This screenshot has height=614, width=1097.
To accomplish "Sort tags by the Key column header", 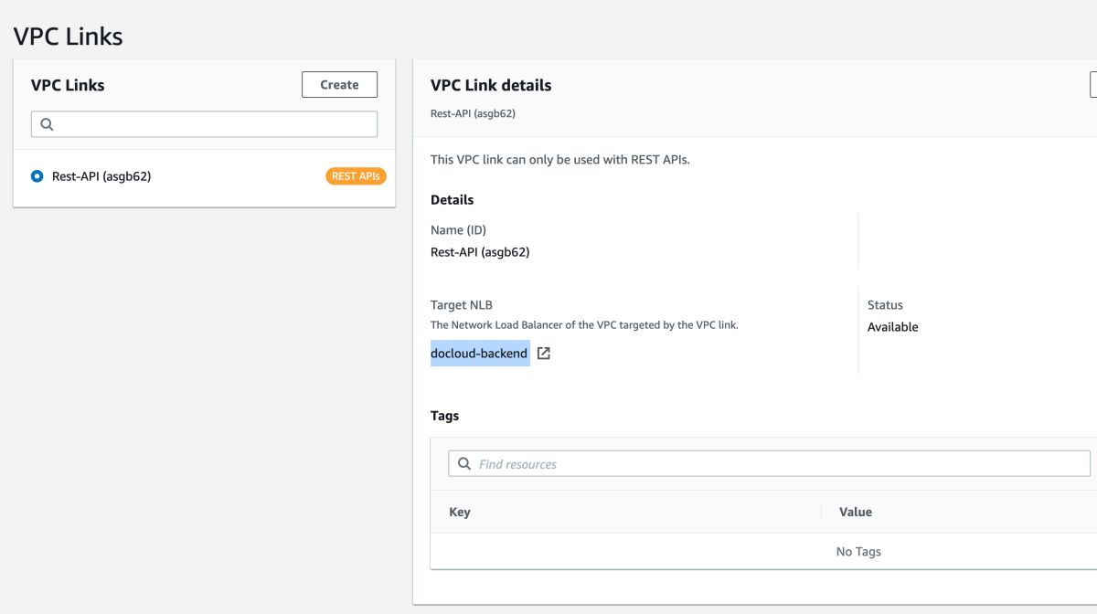I will tap(460, 512).
